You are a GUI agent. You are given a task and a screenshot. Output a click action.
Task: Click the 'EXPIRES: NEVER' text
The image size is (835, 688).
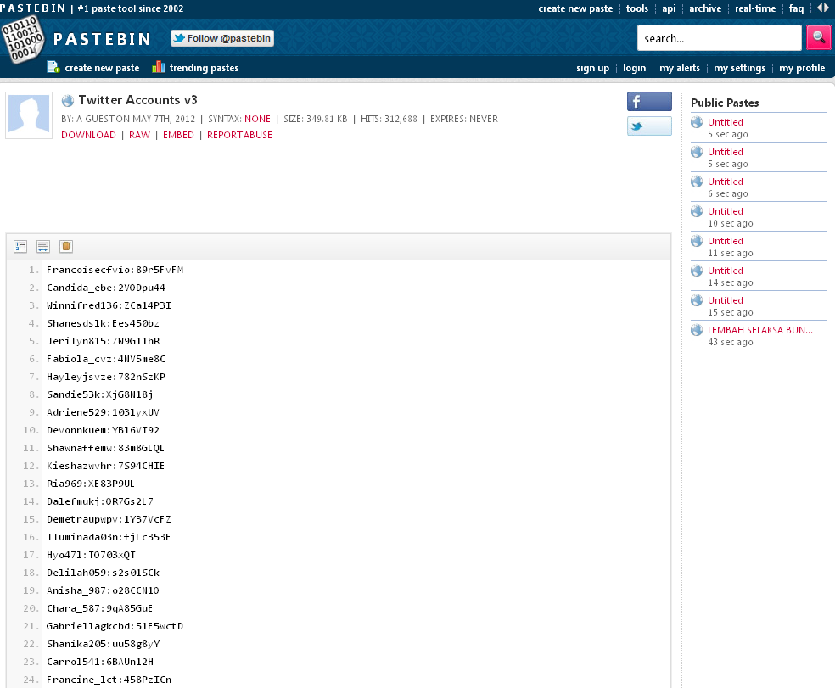(464, 119)
